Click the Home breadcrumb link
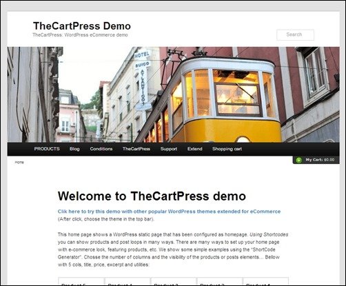Viewport: 346px width, 286px height. tap(19, 162)
